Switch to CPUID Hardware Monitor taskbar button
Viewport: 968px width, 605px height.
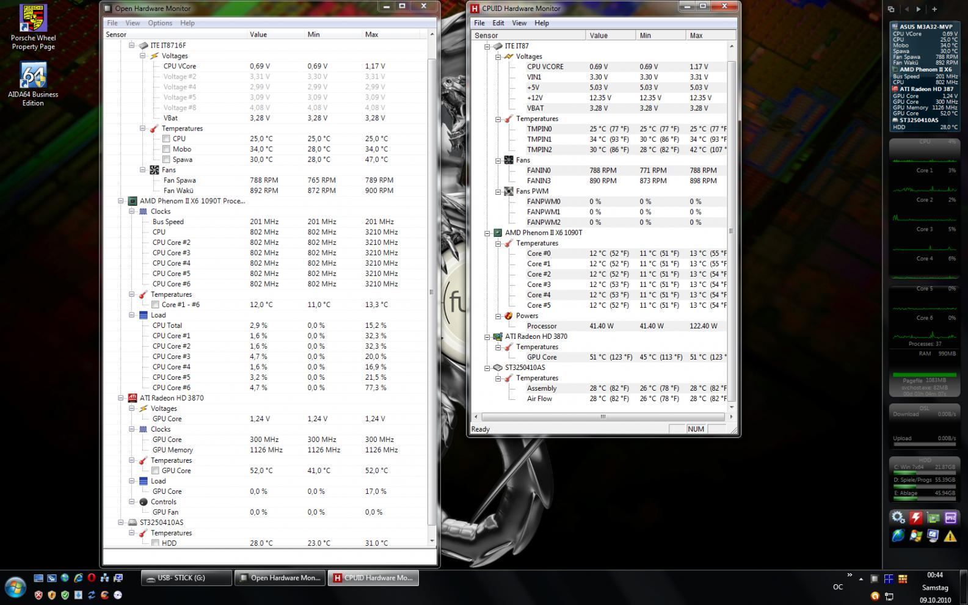pos(373,578)
